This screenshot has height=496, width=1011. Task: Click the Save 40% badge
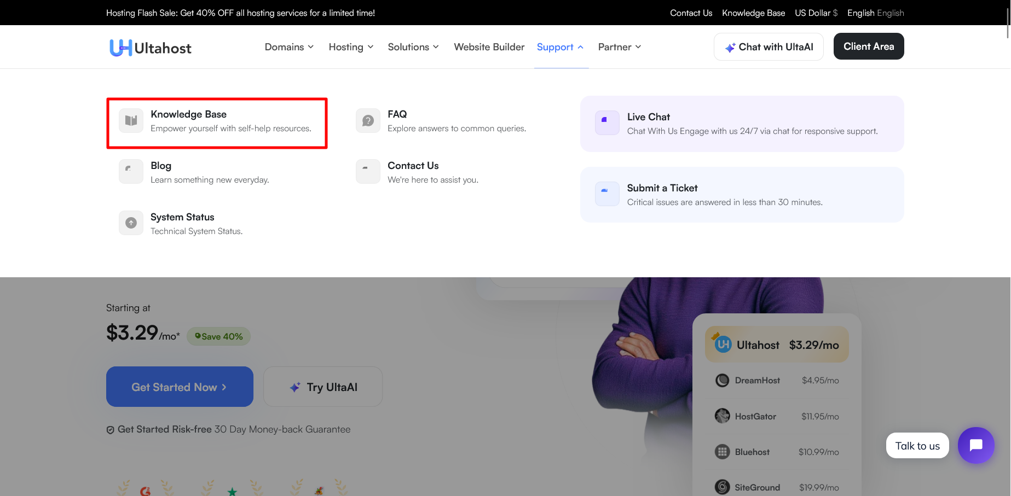(x=219, y=336)
